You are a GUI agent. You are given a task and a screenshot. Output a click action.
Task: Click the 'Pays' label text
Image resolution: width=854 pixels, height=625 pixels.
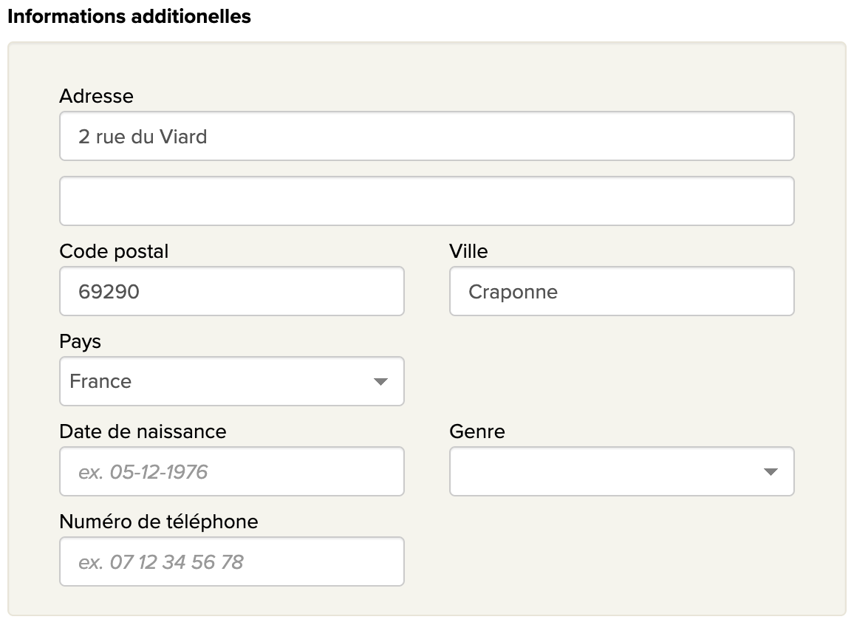(81, 341)
